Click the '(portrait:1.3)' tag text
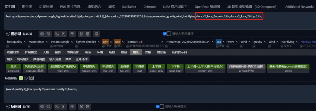316x111 pixels. 135,42
